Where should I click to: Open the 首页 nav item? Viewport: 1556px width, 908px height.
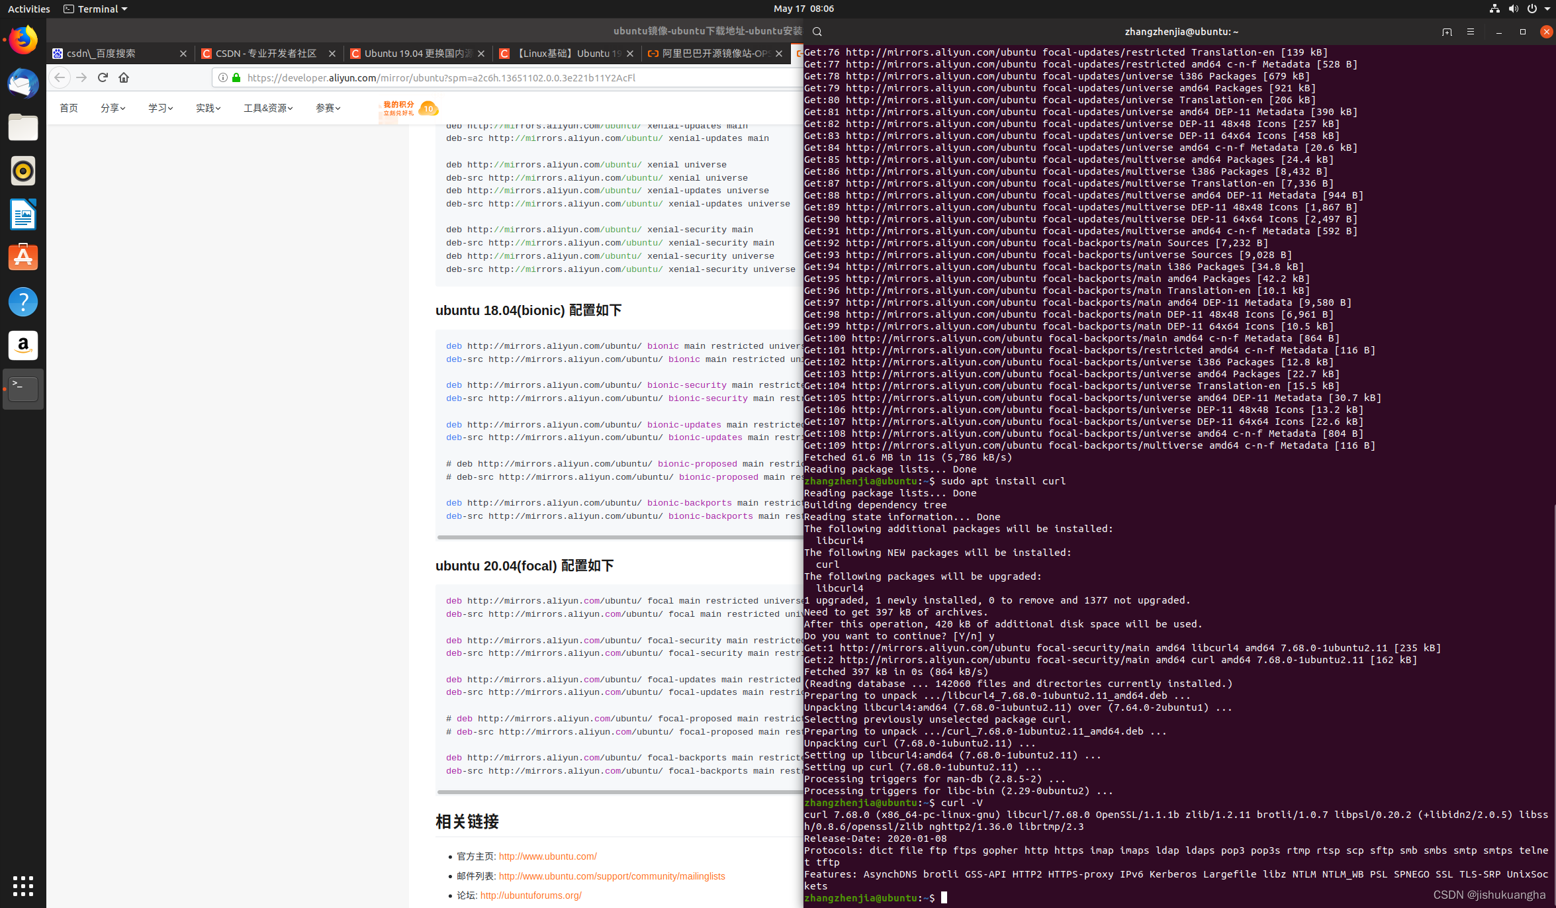[x=69, y=108]
